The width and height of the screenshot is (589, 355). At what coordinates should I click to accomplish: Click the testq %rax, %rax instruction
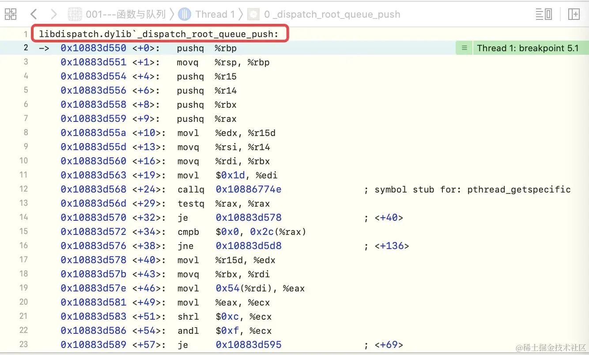[223, 204]
